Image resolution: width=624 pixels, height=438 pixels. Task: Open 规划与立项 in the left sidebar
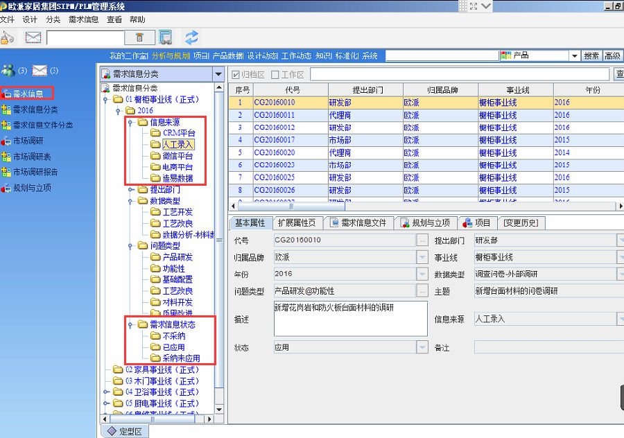click(x=31, y=188)
